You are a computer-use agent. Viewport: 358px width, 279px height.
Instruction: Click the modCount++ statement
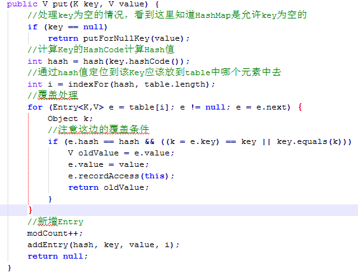55,233
